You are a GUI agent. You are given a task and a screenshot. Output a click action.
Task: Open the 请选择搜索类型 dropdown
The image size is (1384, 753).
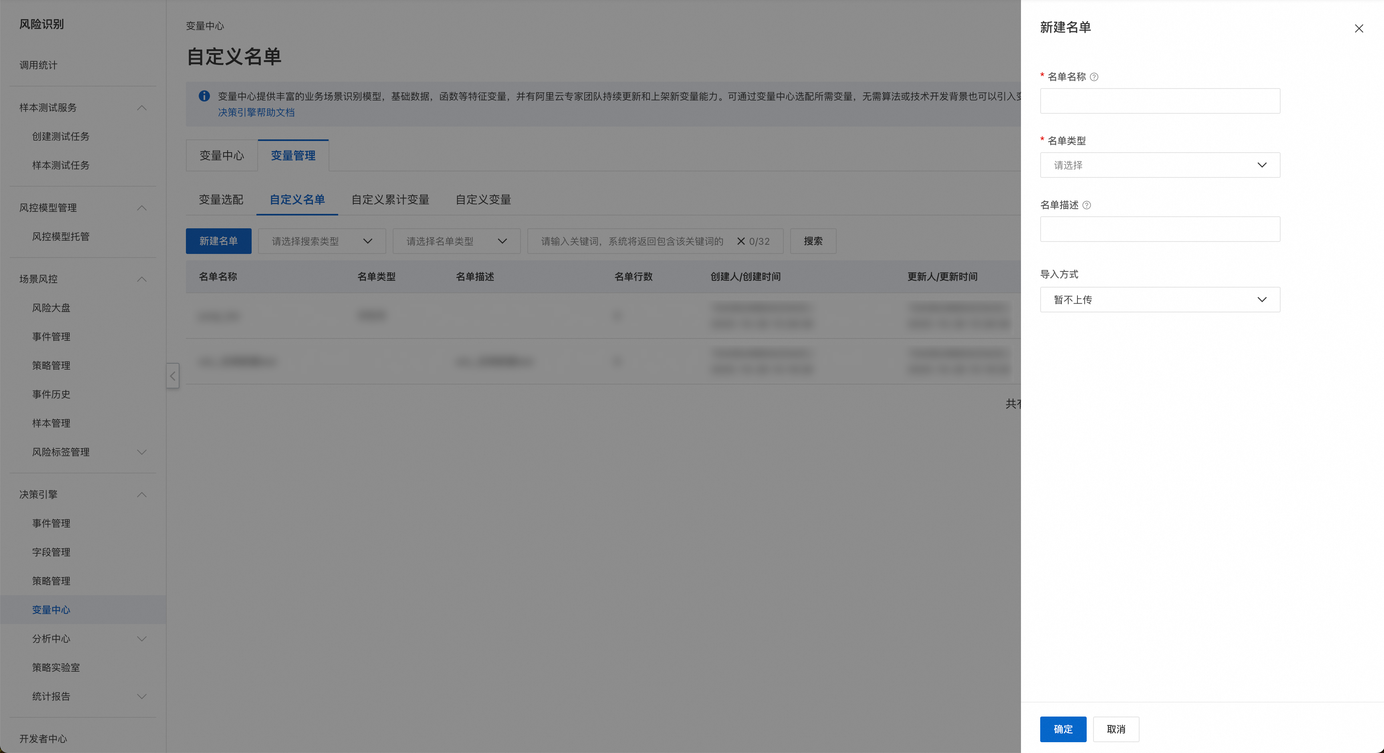point(321,241)
